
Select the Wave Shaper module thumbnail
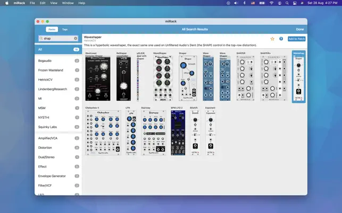208,78
